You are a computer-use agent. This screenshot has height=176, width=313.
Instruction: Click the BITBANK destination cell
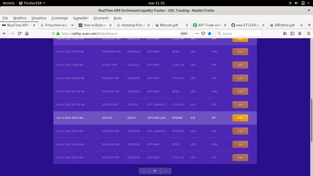[177, 118]
